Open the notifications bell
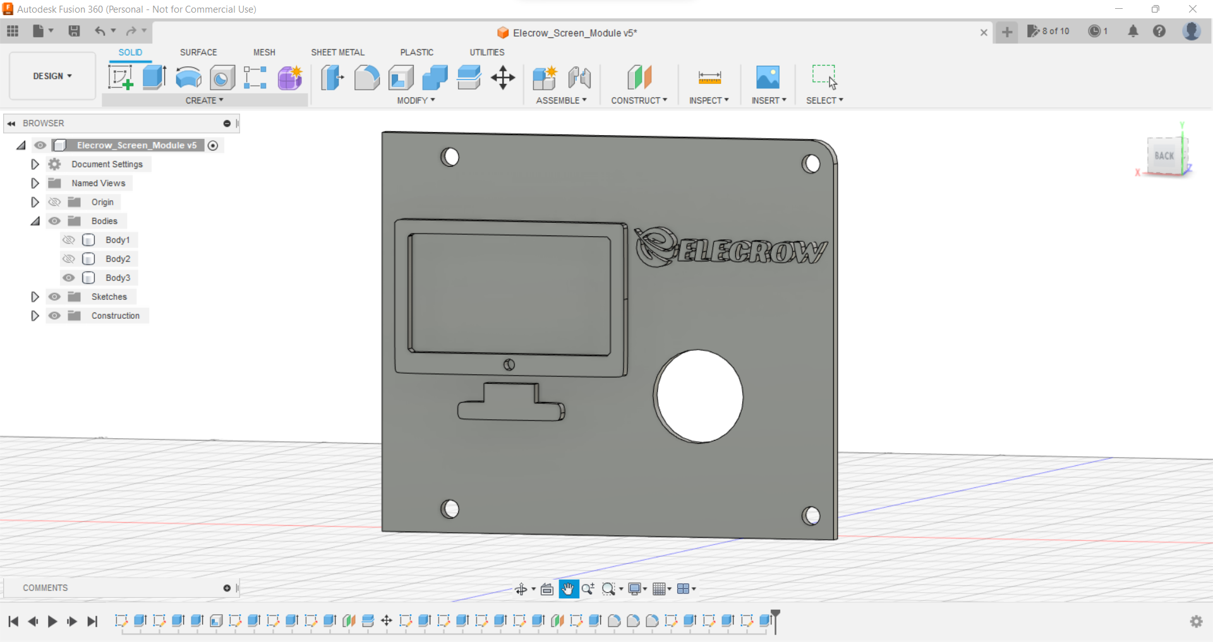 coord(1133,31)
